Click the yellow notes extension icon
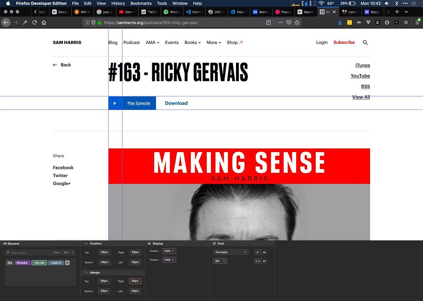The width and height of the screenshot is (423, 301). pos(349,23)
